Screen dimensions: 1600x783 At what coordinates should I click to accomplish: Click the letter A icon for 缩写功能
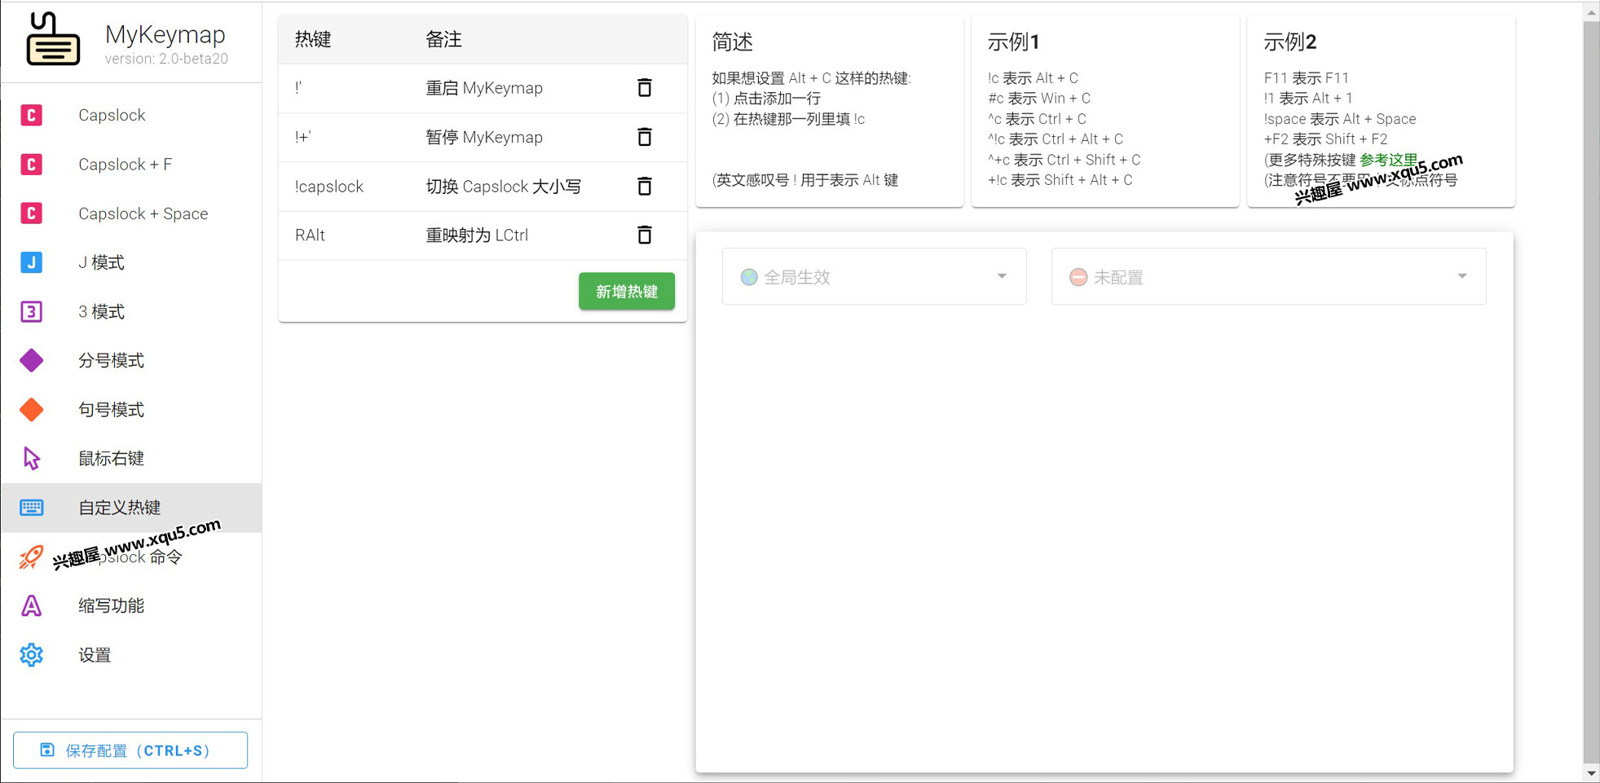click(x=31, y=606)
